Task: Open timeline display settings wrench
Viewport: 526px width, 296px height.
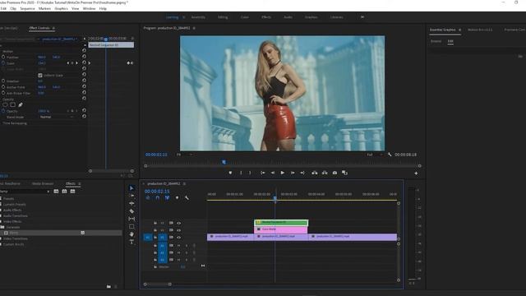Action: coord(187,197)
